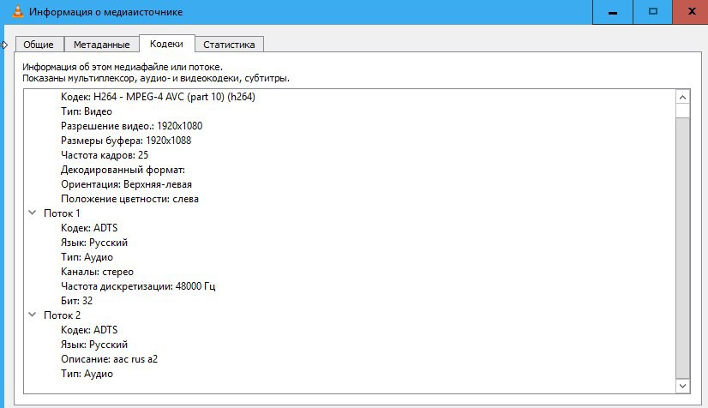Select the row Размеры буфера: 1920x1088
The width and height of the screenshot is (708, 408).
(x=126, y=141)
